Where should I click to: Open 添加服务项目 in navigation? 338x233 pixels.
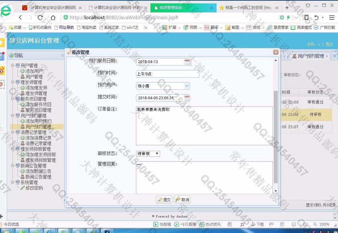pyautogui.click(x=36, y=104)
